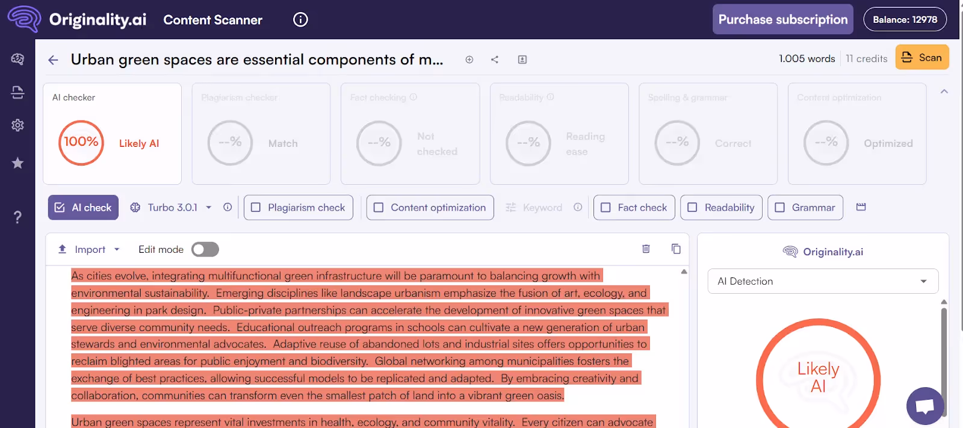The height and width of the screenshot is (428, 963).
Task: Click the Purchase subscription button
Action: click(x=783, y=19)
